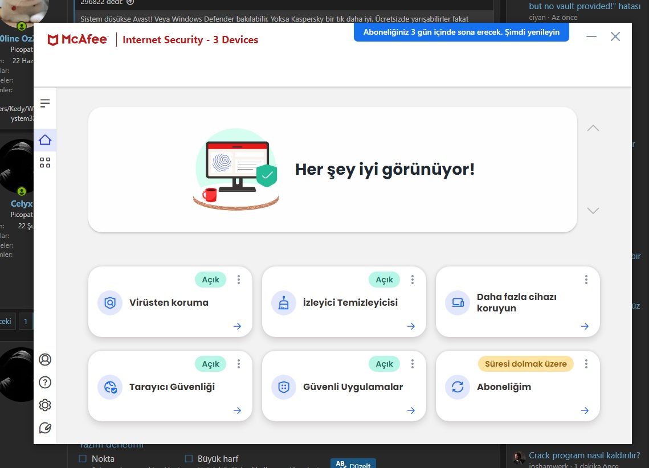
Task: Click the Virüsten koruma card title
Action: click(x=169, y=303)
